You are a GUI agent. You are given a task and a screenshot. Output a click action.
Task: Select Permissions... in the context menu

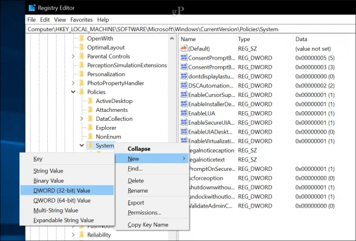[x=152, y=213]
